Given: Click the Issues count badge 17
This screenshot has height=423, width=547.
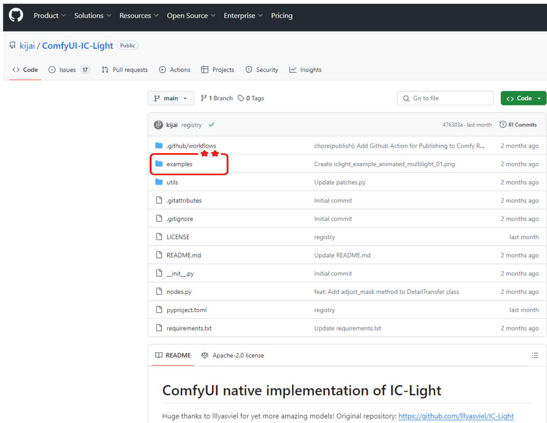Looking at the screenshot, I should click(x=85, y=70).
